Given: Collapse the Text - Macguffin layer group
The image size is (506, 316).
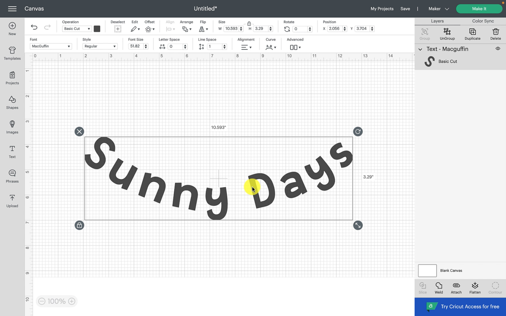Looking at the screenshot, I should pyautogui.click(x=420, y=49).
